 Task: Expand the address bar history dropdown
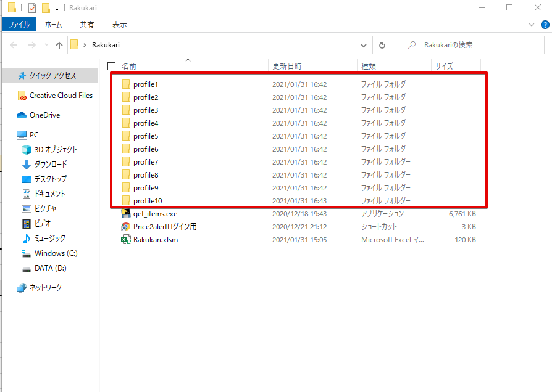[364, 45]
